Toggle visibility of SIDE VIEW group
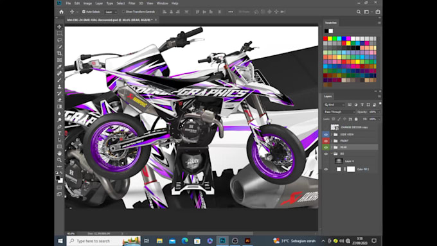Viewport: 437px width, 246px height. click(x=326, y=135)
